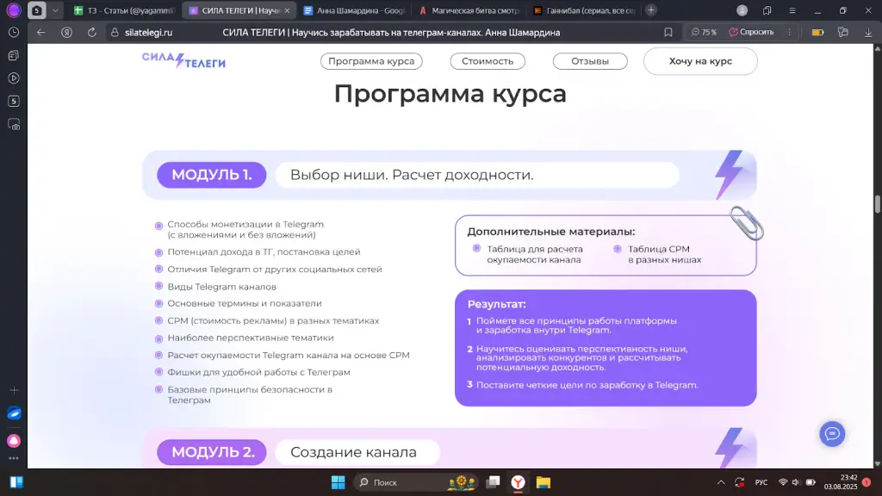Open the Windows Start menu

pos(338,482)
